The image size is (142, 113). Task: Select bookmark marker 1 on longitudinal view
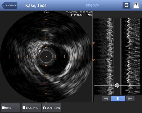tap(94, 43)
